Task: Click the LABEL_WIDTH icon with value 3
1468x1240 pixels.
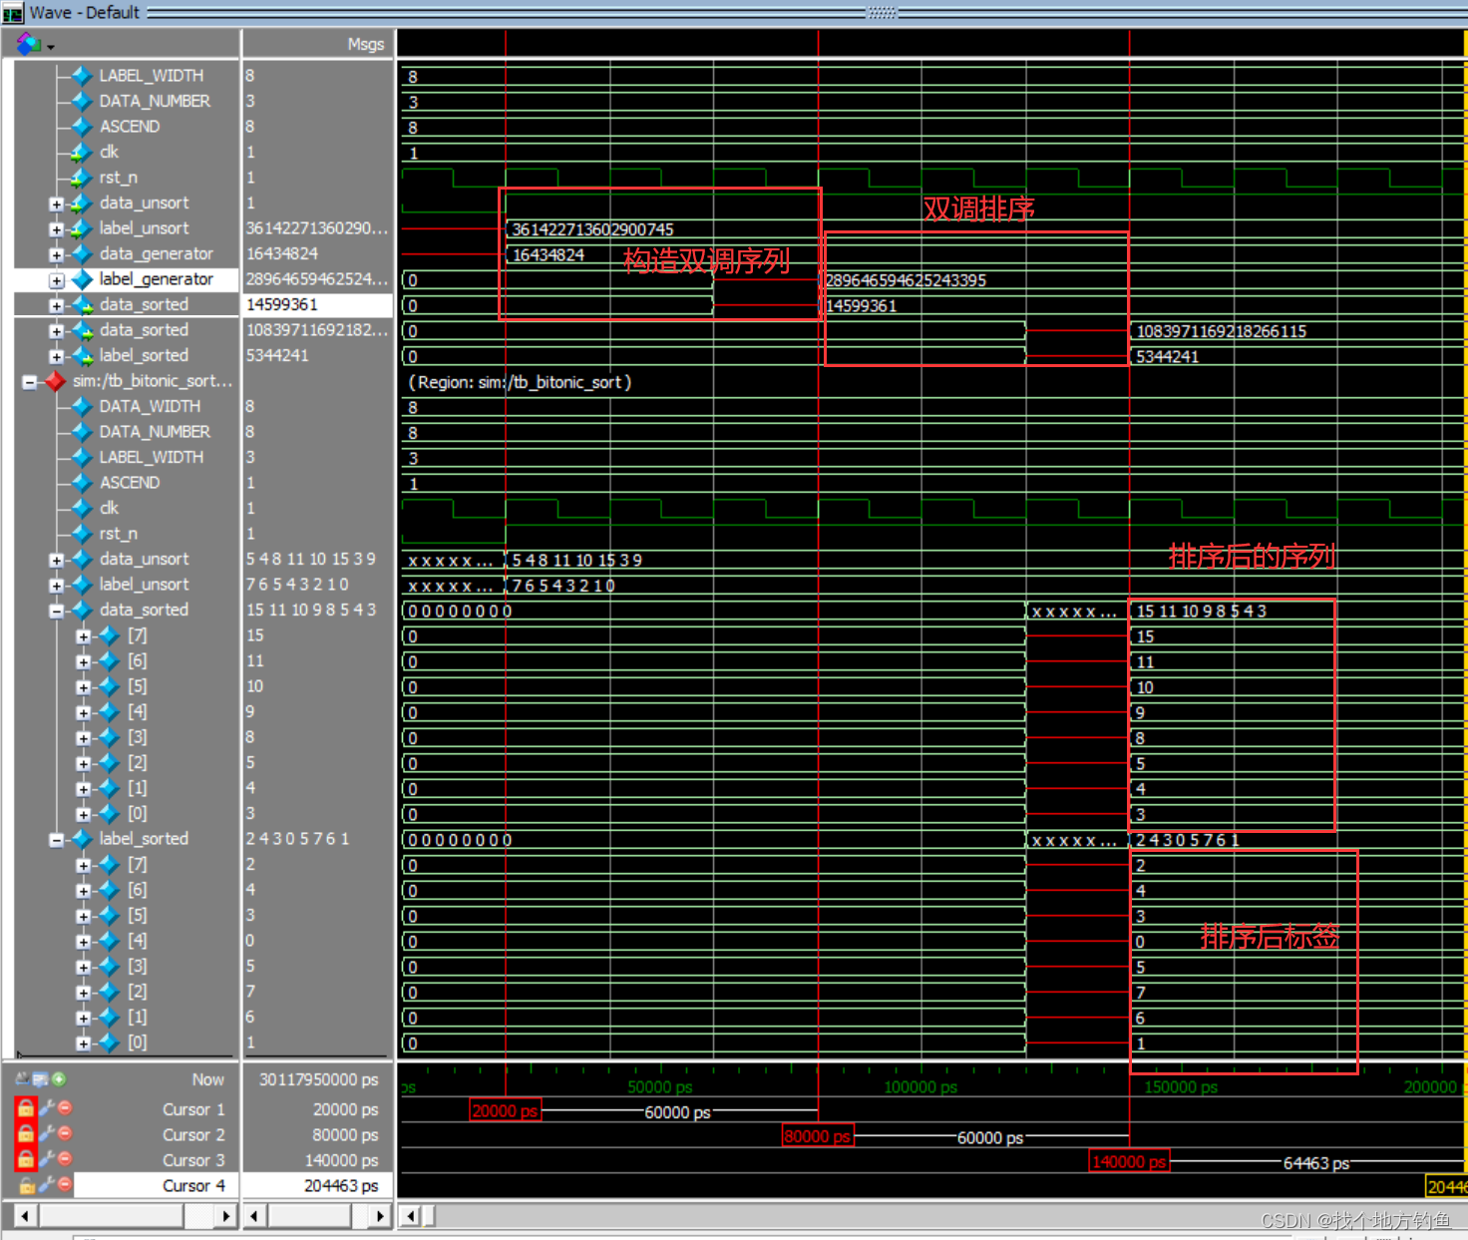Action: point(82,457)
